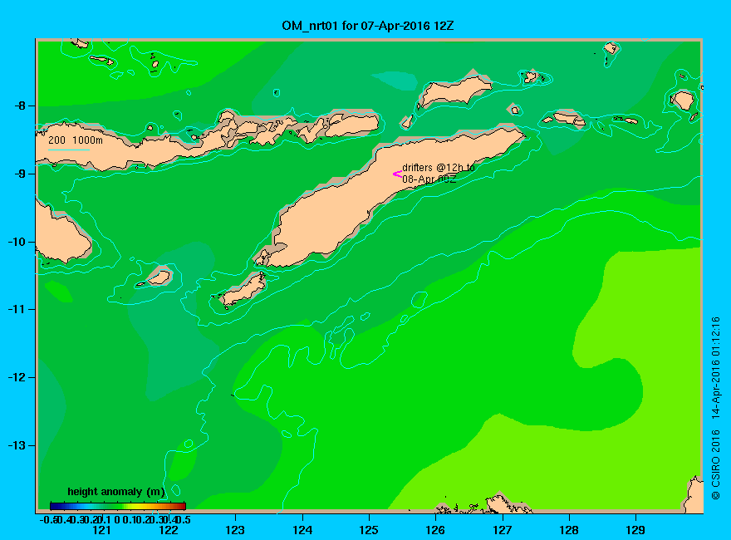Click the cyan legend line below '200 1000m'
Image resolution: width=731 pixels, height=540 pixels.
click(68, 150)
